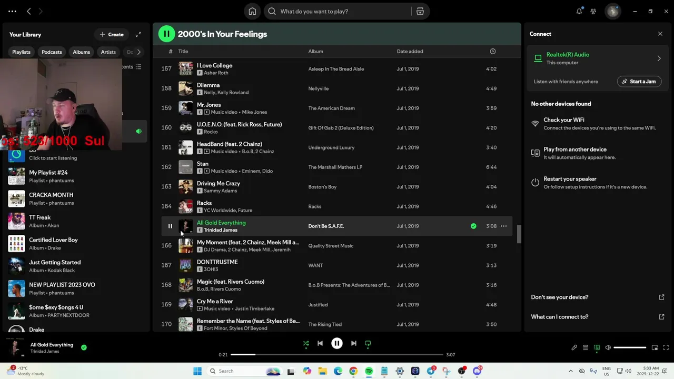Click the playlist vertical scrollbar

[x=519, y=234]
